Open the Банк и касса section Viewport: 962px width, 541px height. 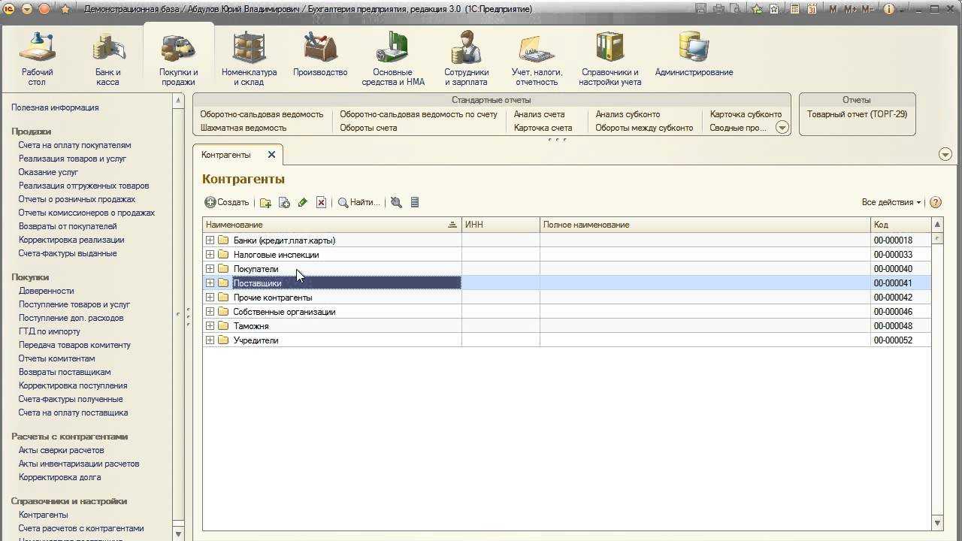[x=107, y=59]
